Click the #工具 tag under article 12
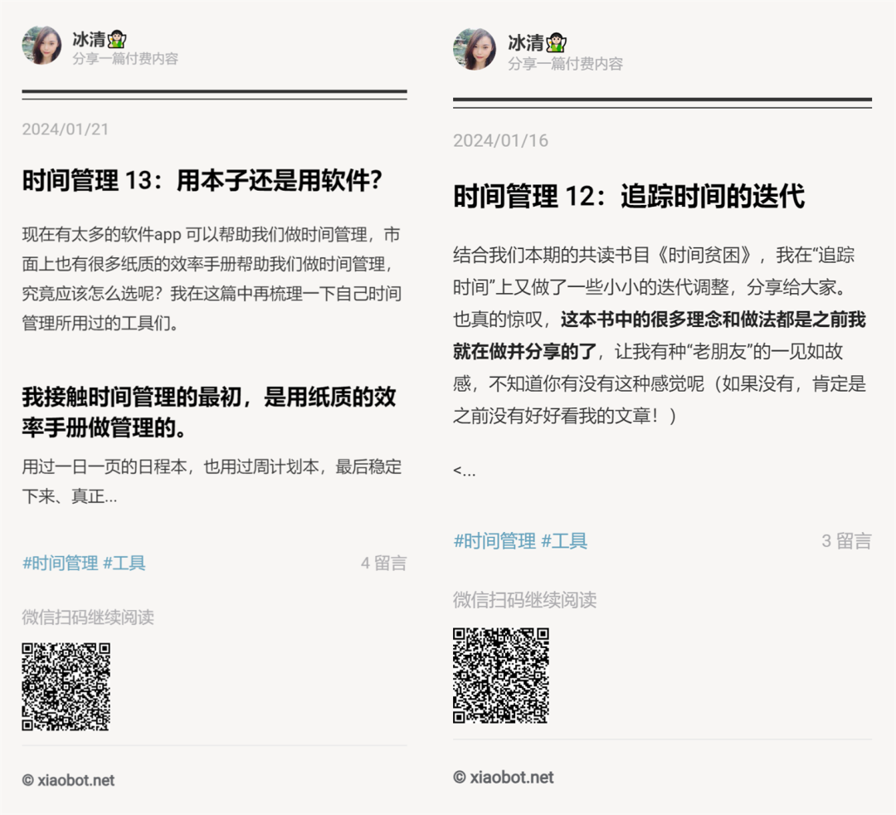 [x=564, y=540]
